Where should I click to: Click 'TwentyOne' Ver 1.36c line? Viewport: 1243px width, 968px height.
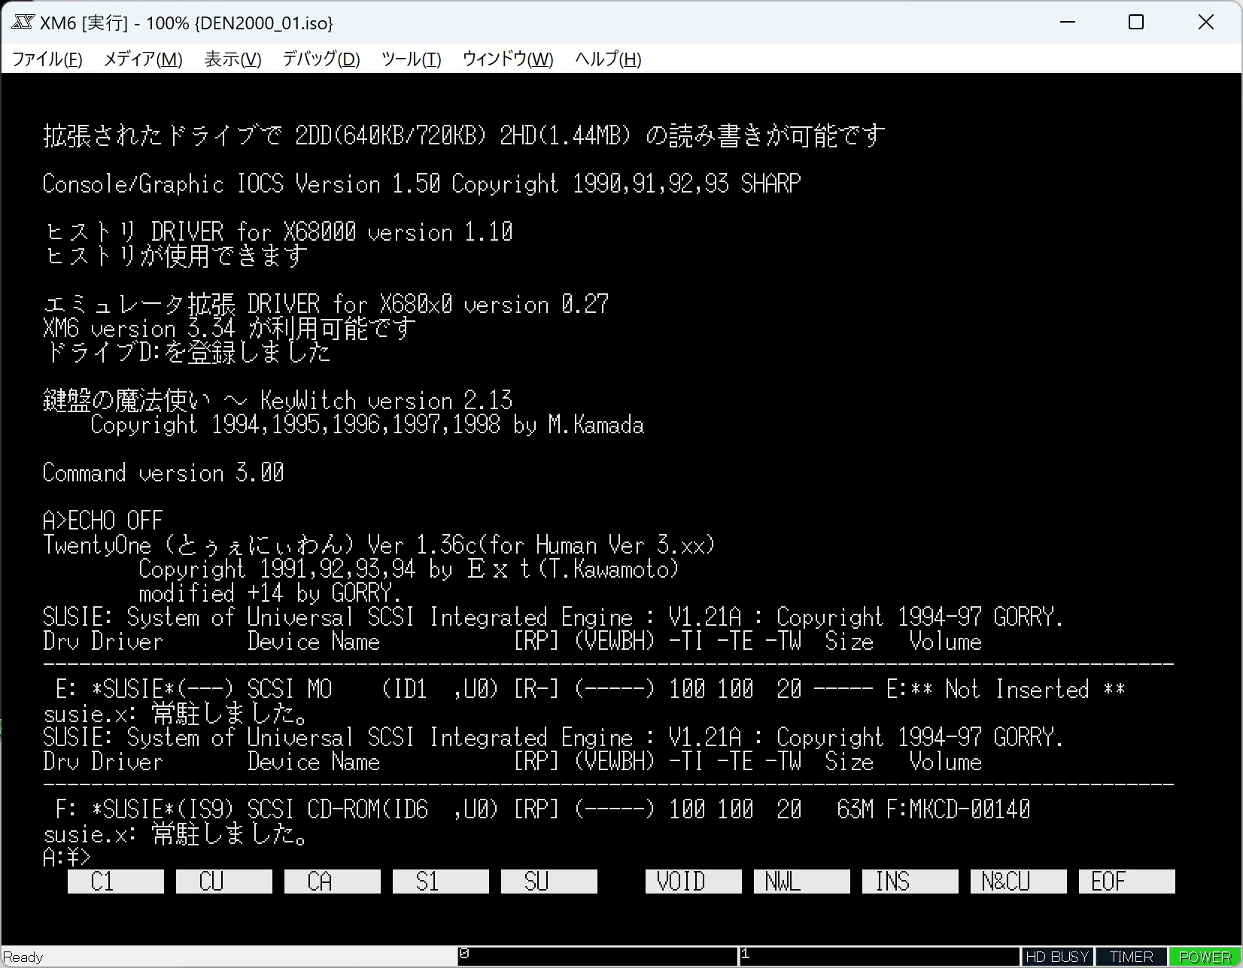pyautogui.click(x=379, y=545)
